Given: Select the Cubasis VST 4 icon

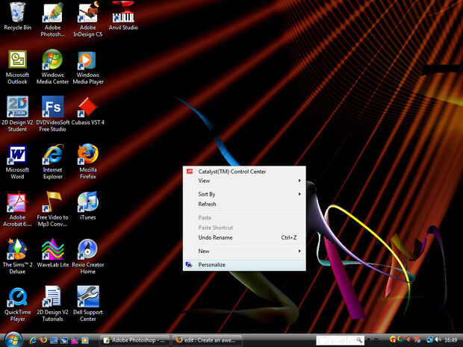Looking at the screenshot, I should click(x=87, y=111).
